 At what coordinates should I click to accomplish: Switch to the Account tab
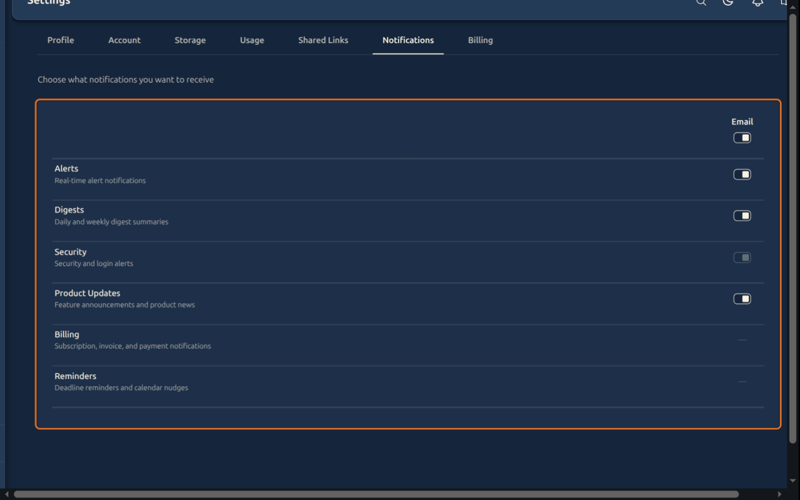pos(124,40)
